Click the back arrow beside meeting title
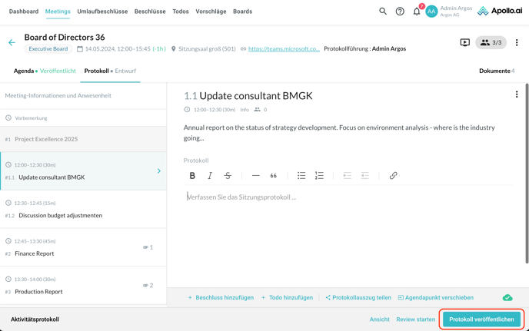The image size is (529, 331). click(12, 43)
